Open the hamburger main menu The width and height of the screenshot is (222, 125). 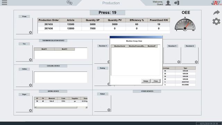click(x=5, y=2)
